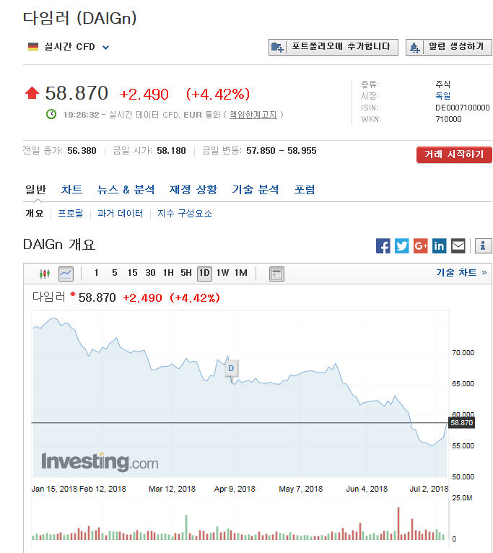
Task: Expand the 실시간 CFD market dropdown
Action: pos(105,48)
